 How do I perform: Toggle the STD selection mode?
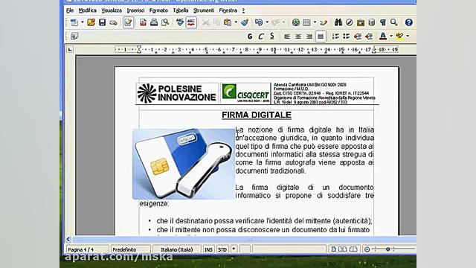click(x=222, y=249)
